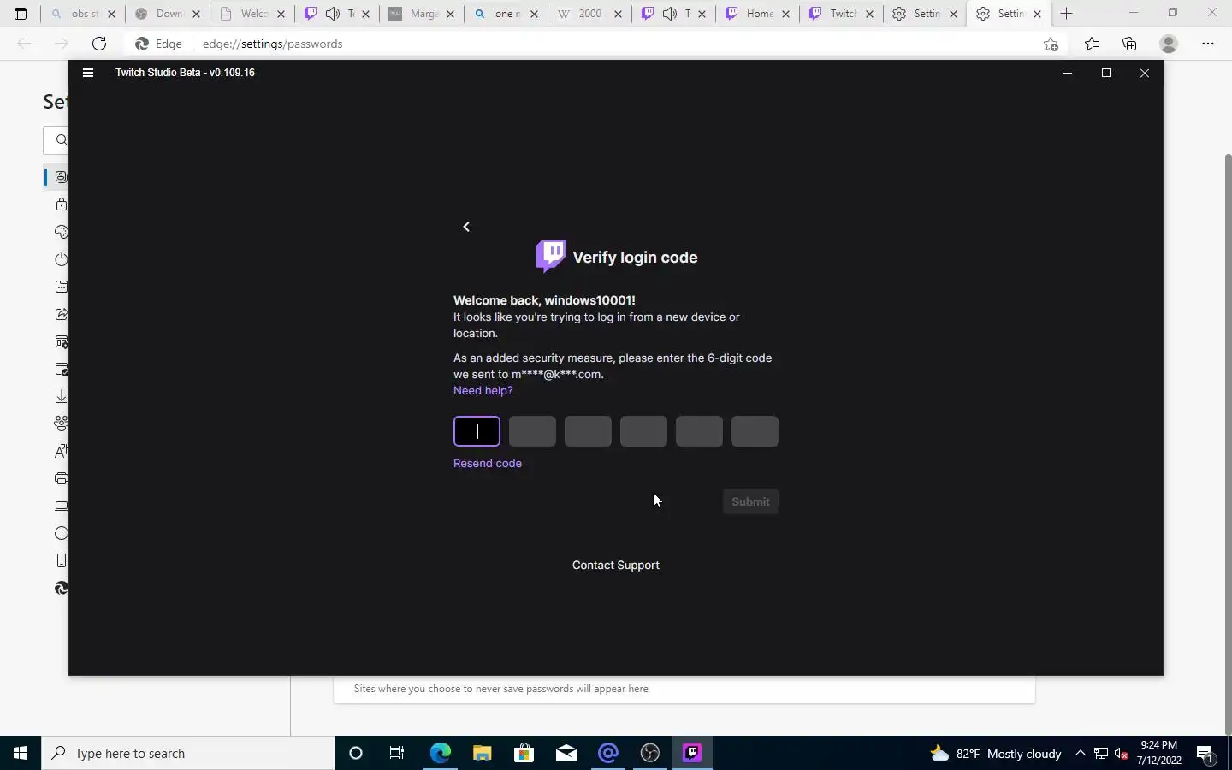
Task: Select the Languages icon in settings sidebar
Action: click(x=61, y=451)
